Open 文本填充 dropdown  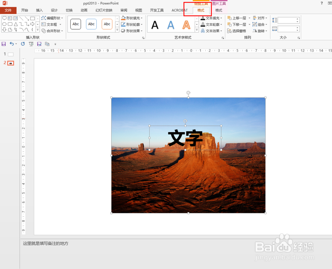(211, 18)
